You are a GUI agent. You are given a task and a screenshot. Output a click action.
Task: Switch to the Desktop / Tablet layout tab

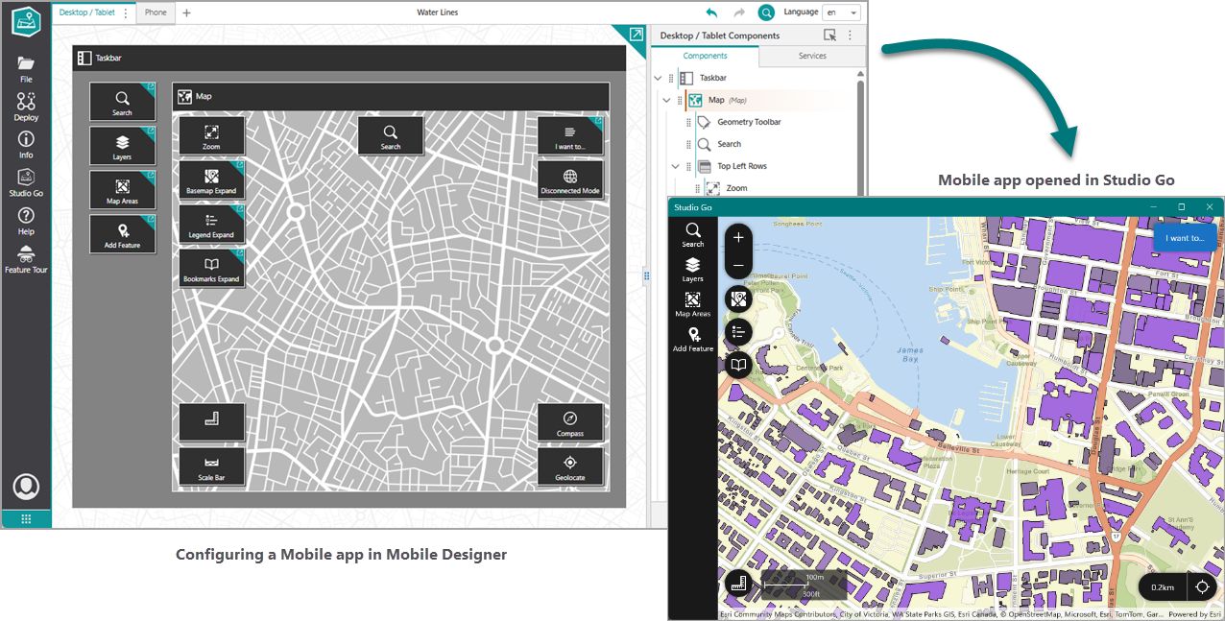tap(86, 12)
